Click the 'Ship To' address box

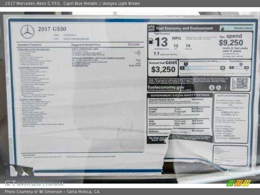(x=231, y=156)
